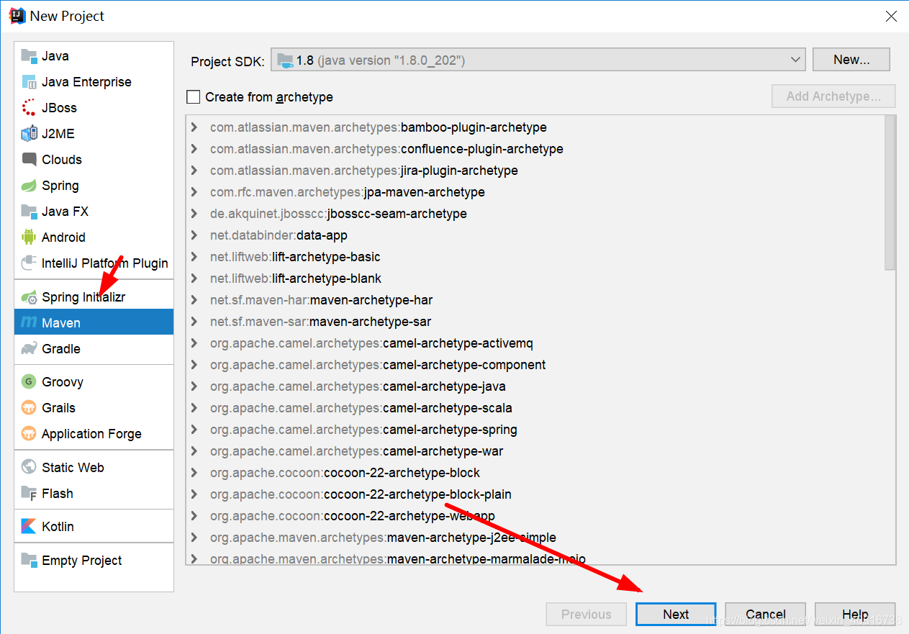Click the Help button
This screenshot has height=634, width=909.
coord(855,614)
